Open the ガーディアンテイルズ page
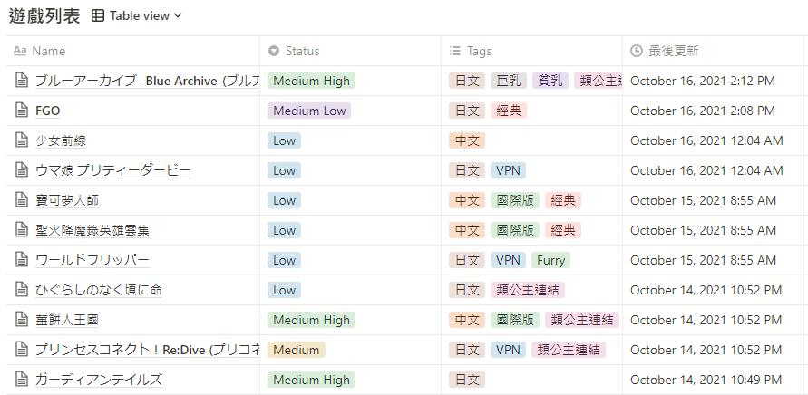 pos(99,380)
